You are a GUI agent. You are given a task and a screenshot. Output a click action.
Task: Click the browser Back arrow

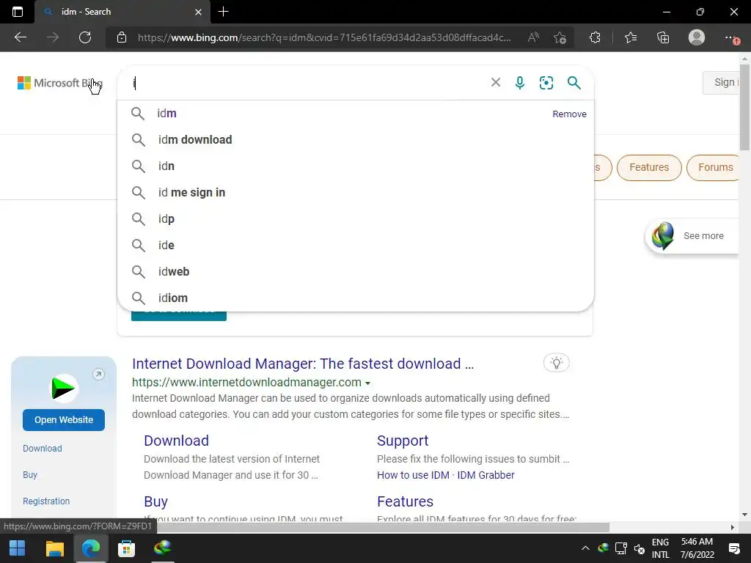click(x=20, y=37)
